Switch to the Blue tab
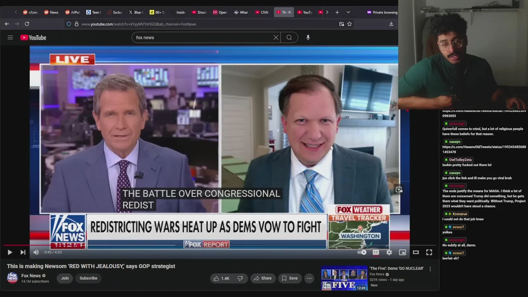This screenshot has width=528, height=297. pyautogui.click(x=136, y=12)
